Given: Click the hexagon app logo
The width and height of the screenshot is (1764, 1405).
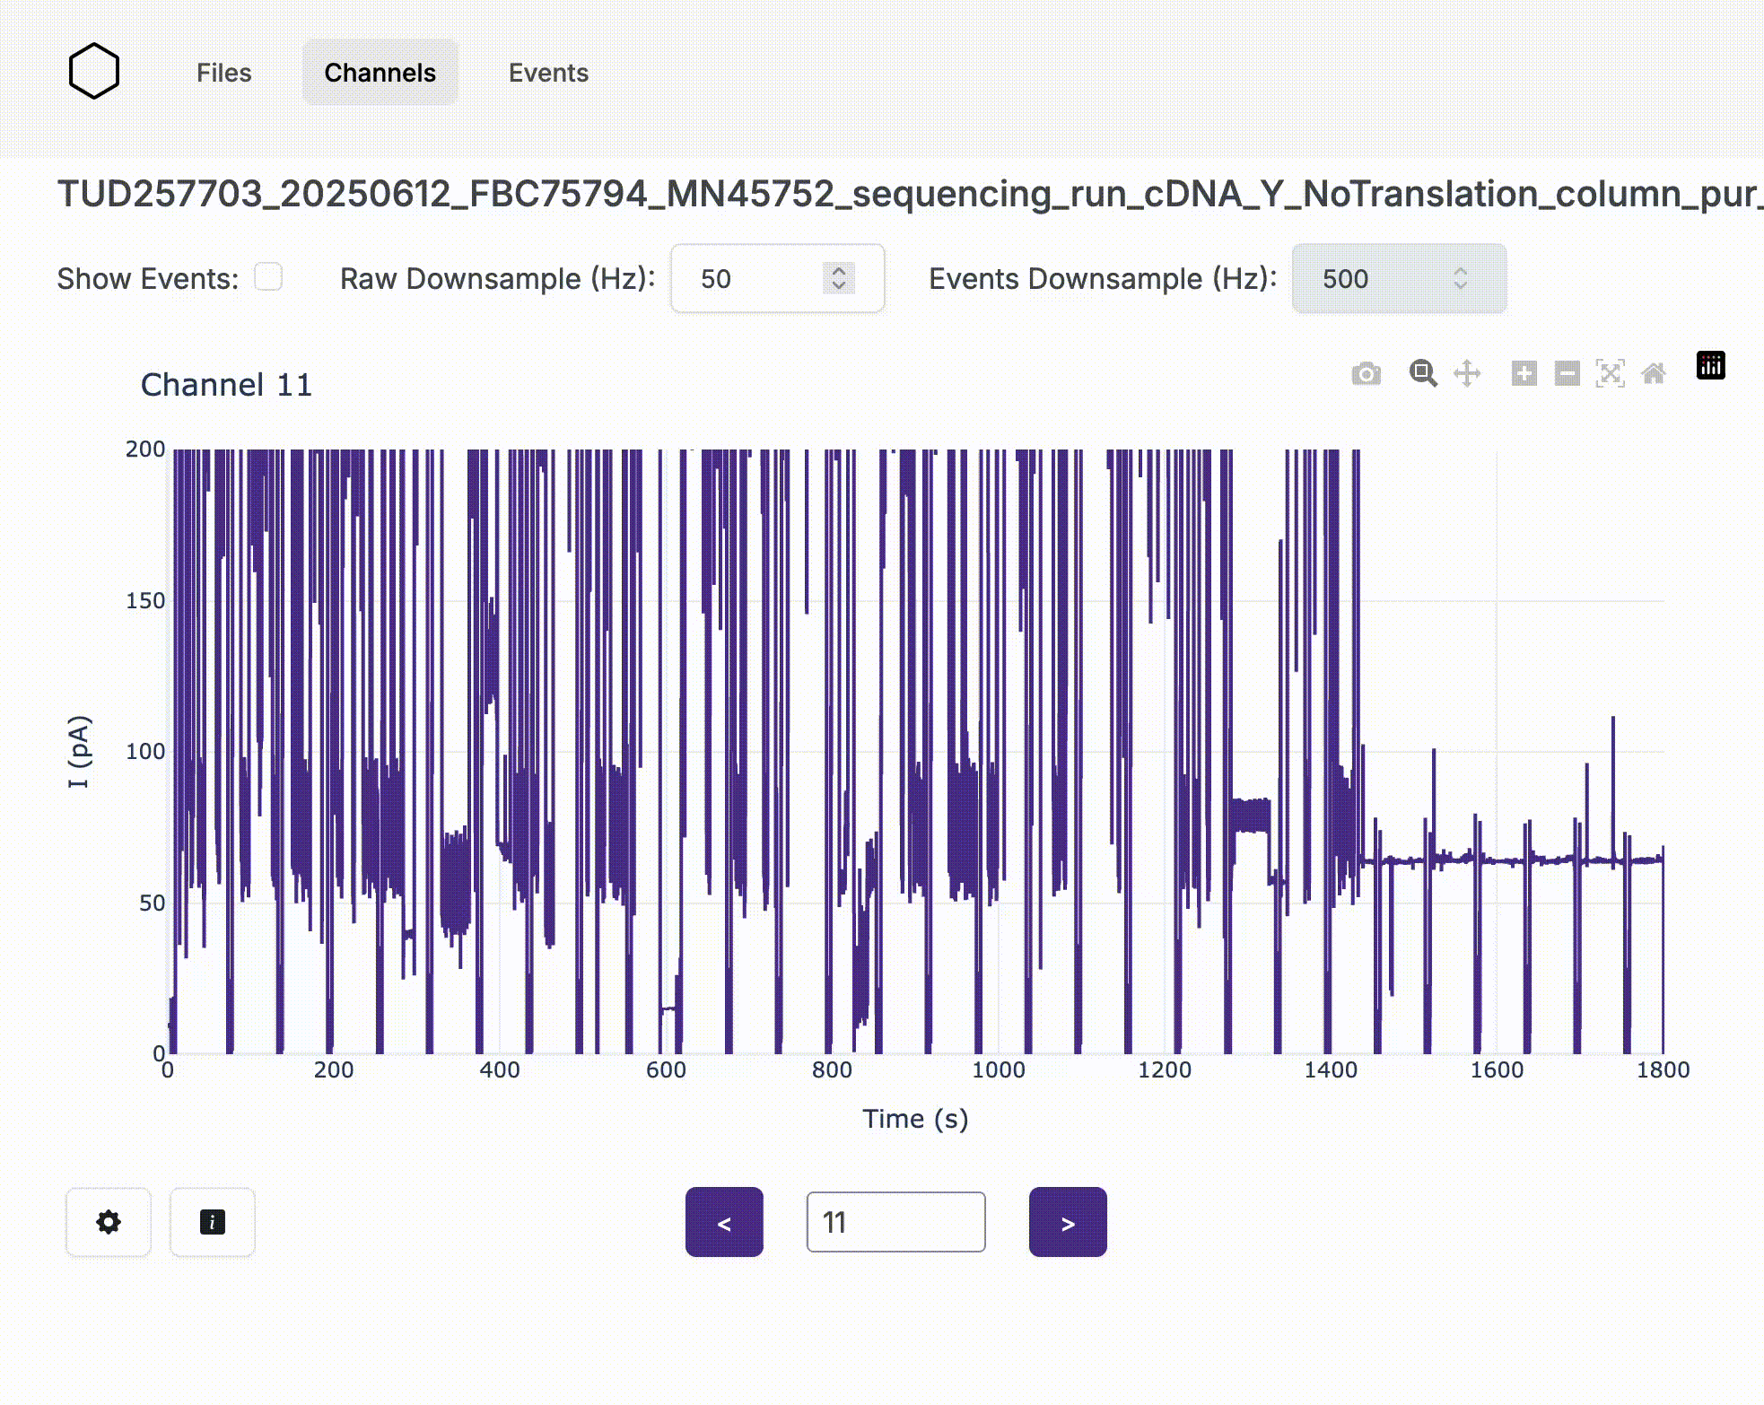Looking at the screenshot, I should 94,72.
